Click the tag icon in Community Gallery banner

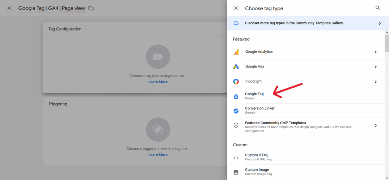pos(236,23)
